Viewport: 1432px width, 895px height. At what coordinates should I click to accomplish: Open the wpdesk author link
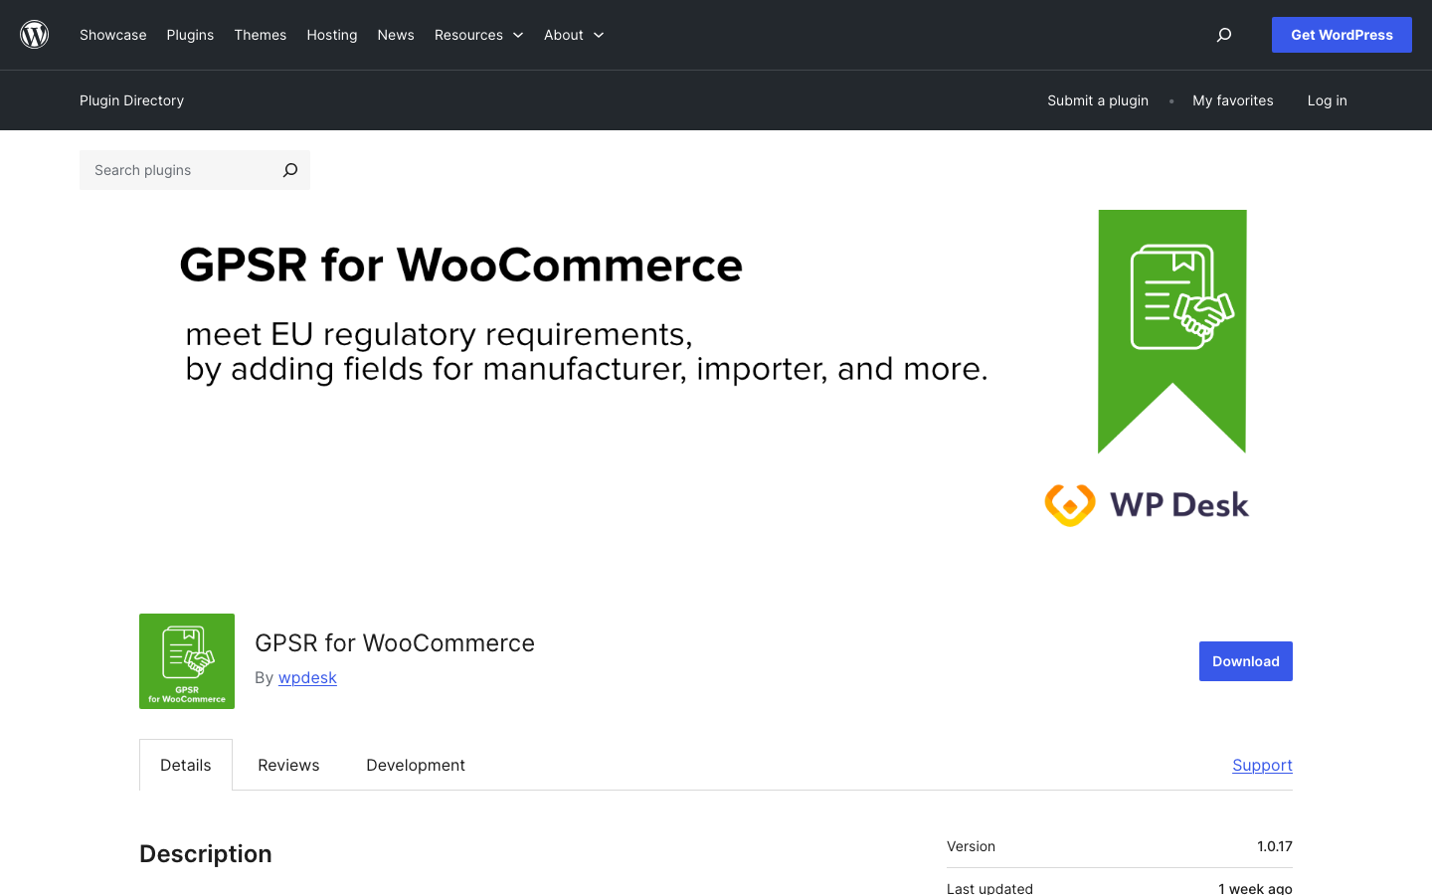307,677
